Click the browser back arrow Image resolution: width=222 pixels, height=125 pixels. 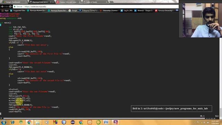pos(2,7)
